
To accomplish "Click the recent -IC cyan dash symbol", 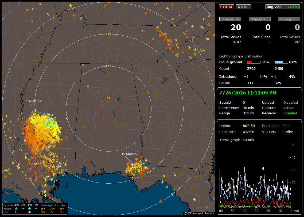I will [x=23, y=209].
